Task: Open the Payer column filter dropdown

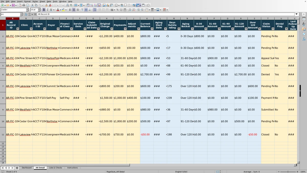Action: (58, 29)
